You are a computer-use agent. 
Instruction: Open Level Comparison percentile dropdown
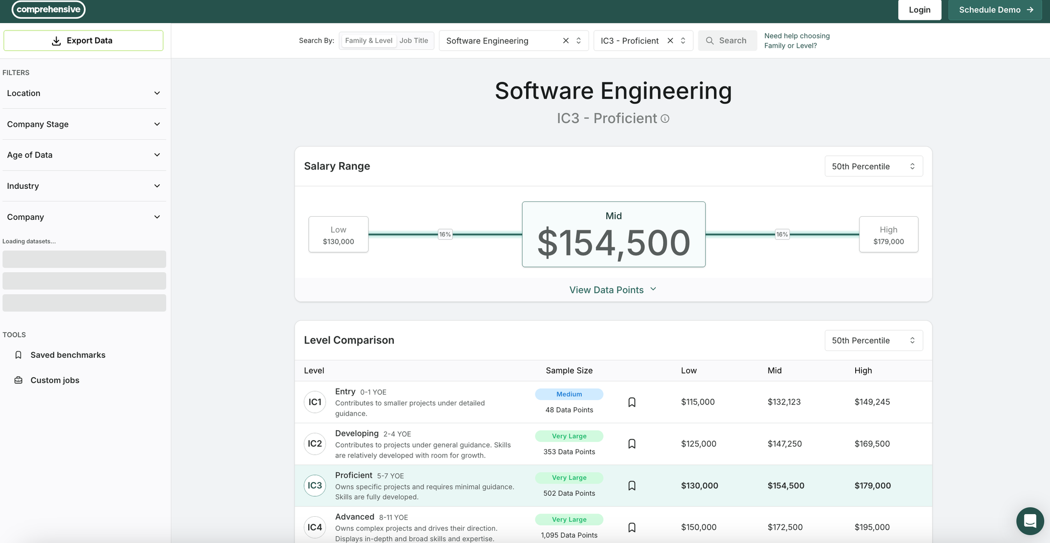pos(873,340)
